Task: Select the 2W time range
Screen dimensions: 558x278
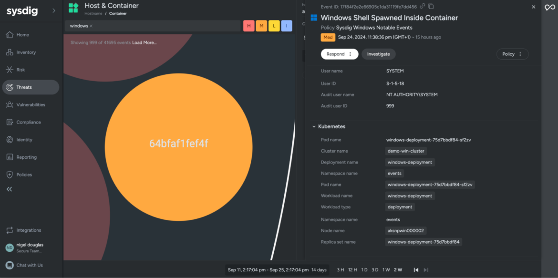Action: coord(398,270)
